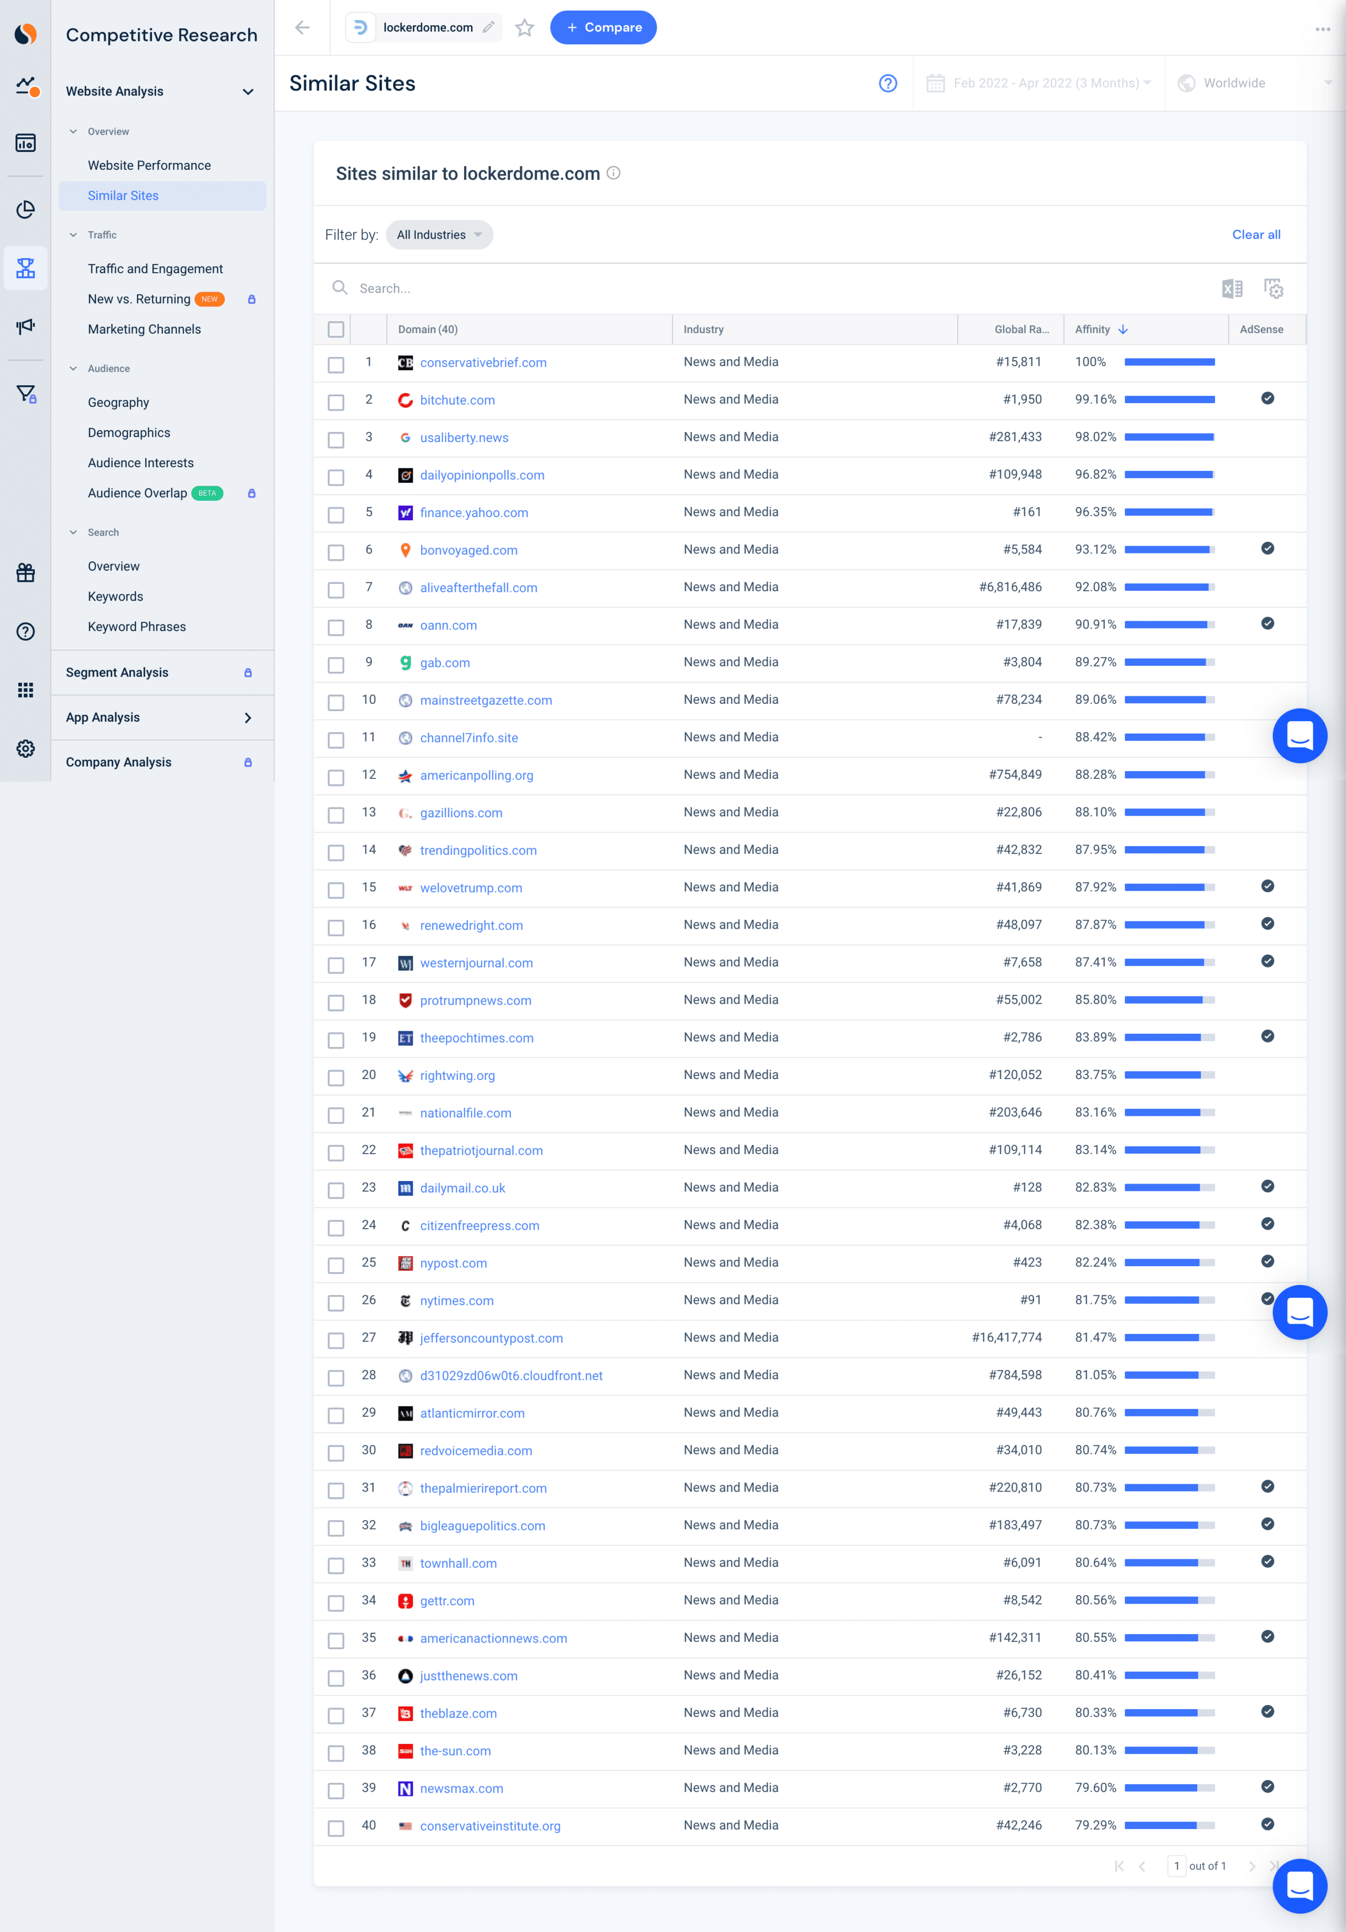Check the theepochtimes.com row checkbox
This screenshot has height=1932, width=1346.
point(336,1041)
